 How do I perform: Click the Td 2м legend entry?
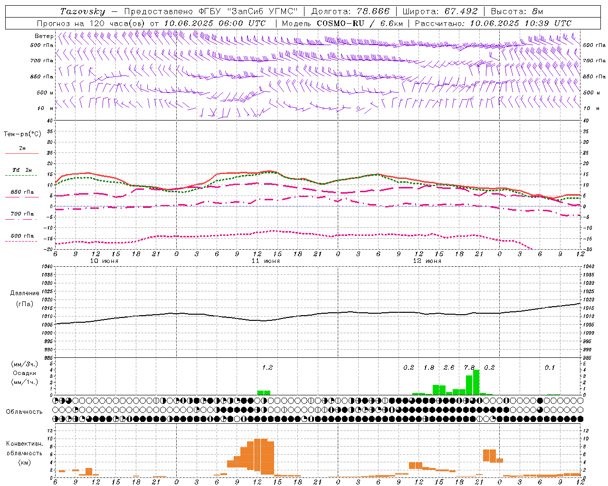22,170
